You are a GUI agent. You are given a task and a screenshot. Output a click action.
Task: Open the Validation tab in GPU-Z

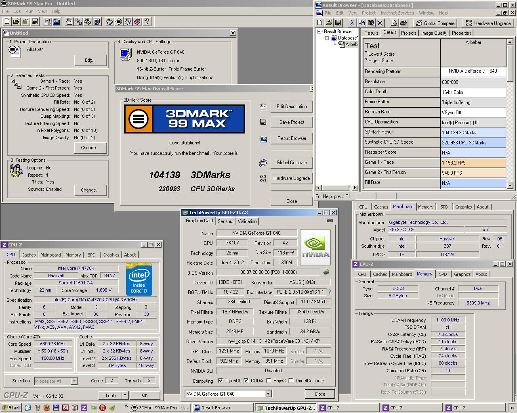(247, 221)
